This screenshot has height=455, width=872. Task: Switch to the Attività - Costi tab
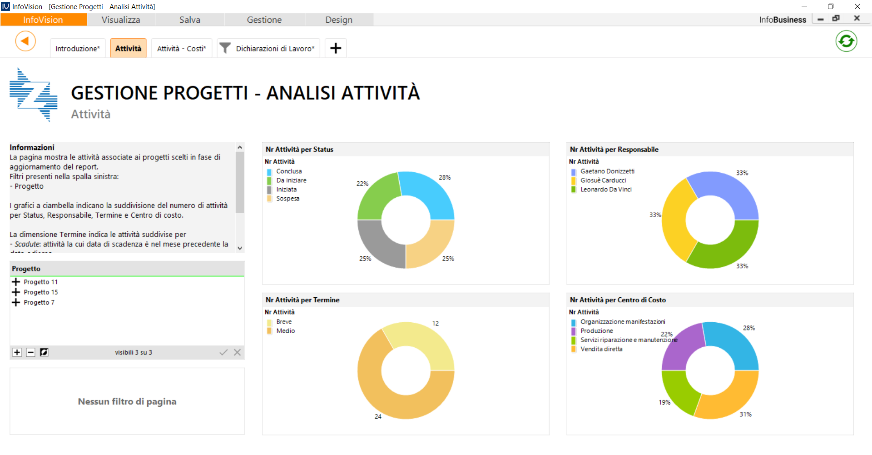click(181, 49)
